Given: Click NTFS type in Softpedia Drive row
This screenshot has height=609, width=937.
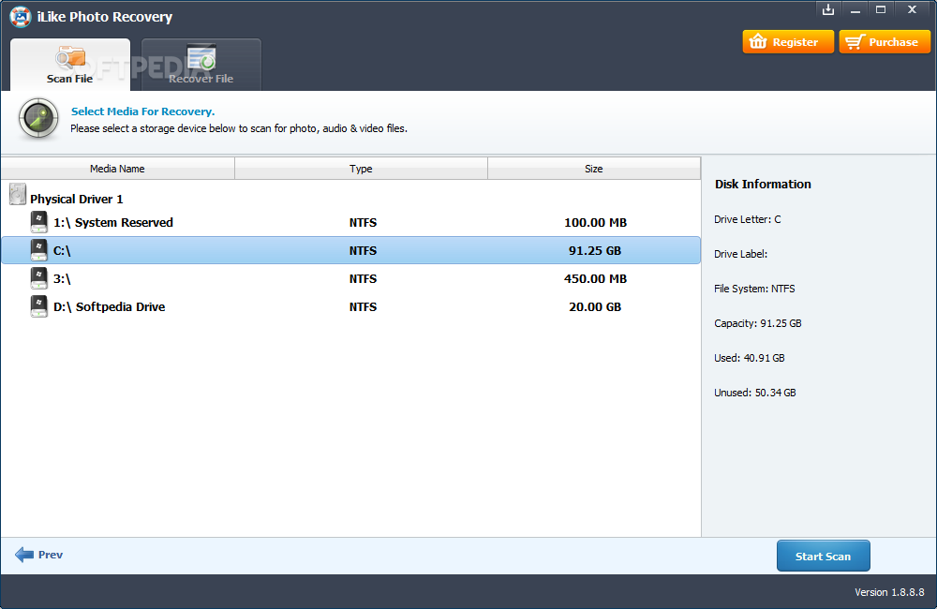Looking at the screenshot, I should 363,306.
